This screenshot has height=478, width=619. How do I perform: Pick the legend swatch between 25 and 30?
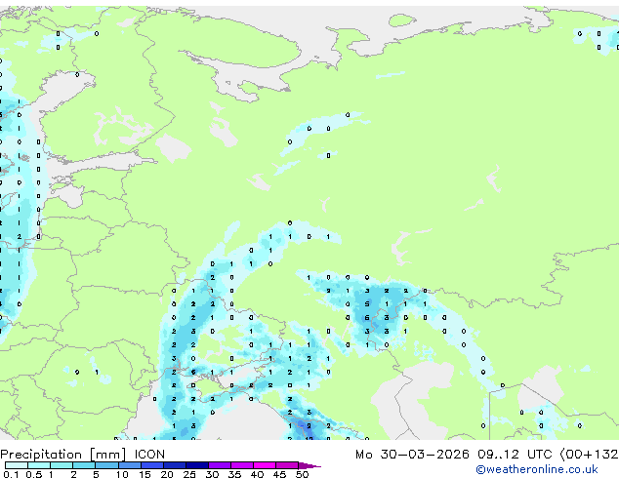pos(196,465)
